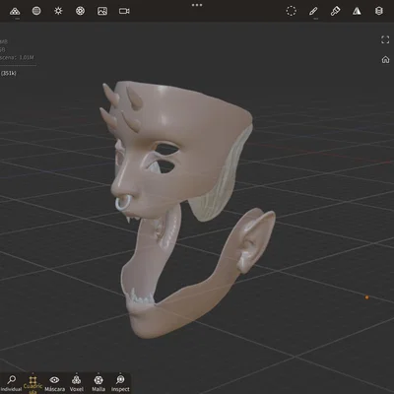Viewport: 394px width, 394px height.
Task: Open the Pipette tool settings icon
Action: [x=335, y=11]
